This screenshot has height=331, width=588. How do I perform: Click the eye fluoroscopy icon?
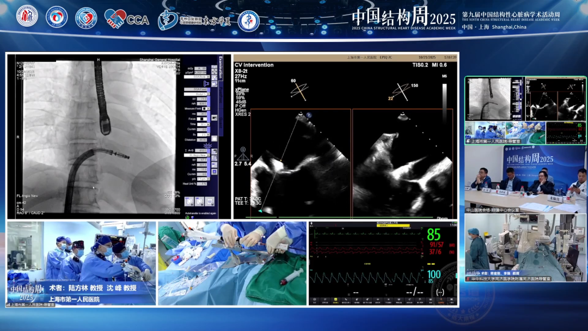tap(207, 146)
